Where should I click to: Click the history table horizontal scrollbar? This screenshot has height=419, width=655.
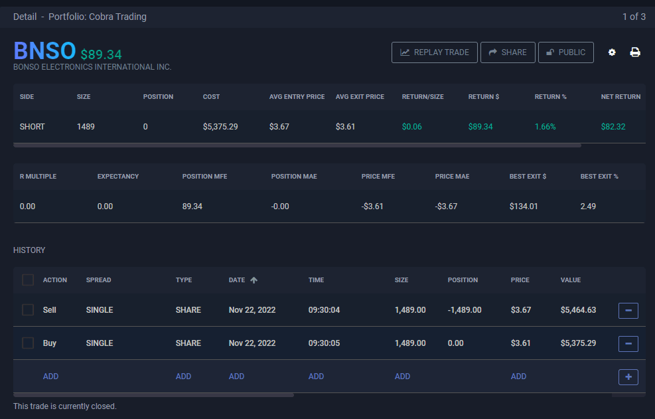[x=153, y=395]
